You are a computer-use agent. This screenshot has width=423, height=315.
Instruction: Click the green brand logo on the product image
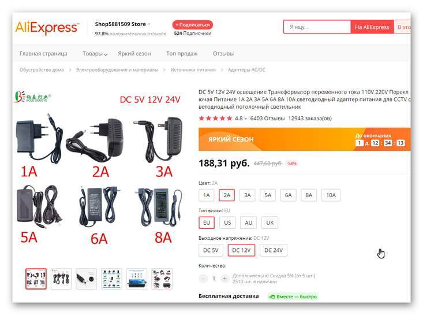pyautogui.click(x=32, y=97)
